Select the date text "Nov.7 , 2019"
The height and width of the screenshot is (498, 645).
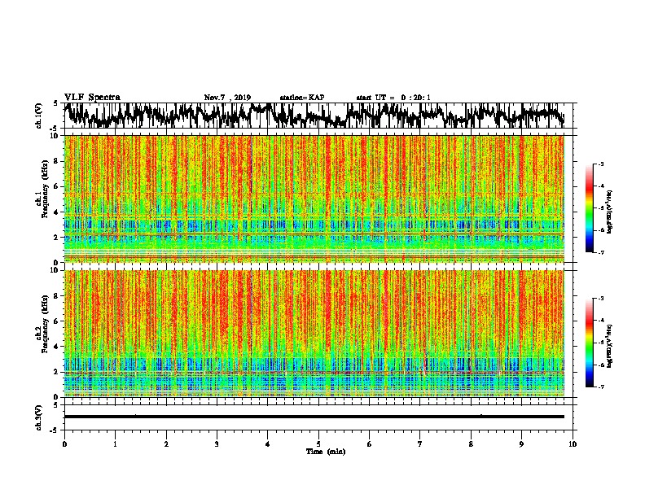[227, 98]
